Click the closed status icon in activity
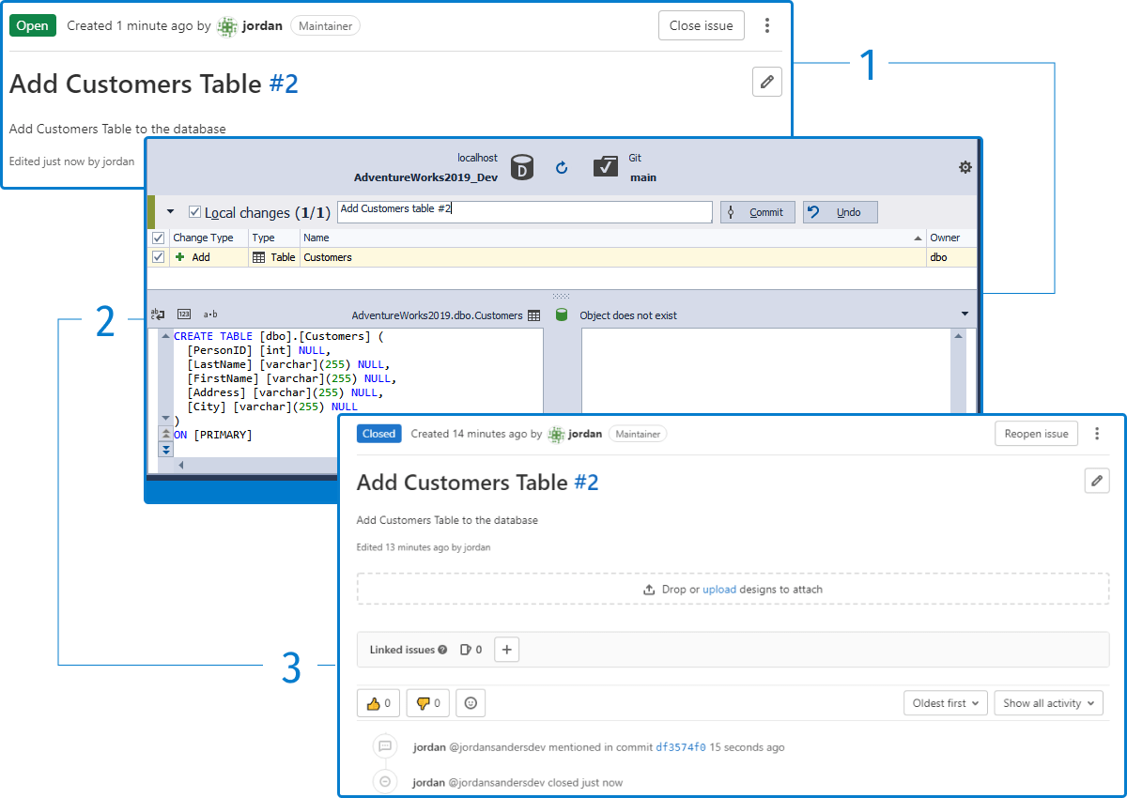The height and width of the screenshot is (798, 1127). (x=384, y=781)
